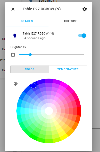Toggle the Table E27 RGBCW light off
100x152 pixels.
click(82, 36)
